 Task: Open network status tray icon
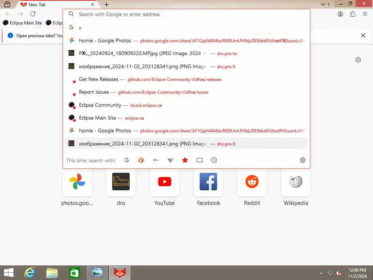[x=330, y=273]
